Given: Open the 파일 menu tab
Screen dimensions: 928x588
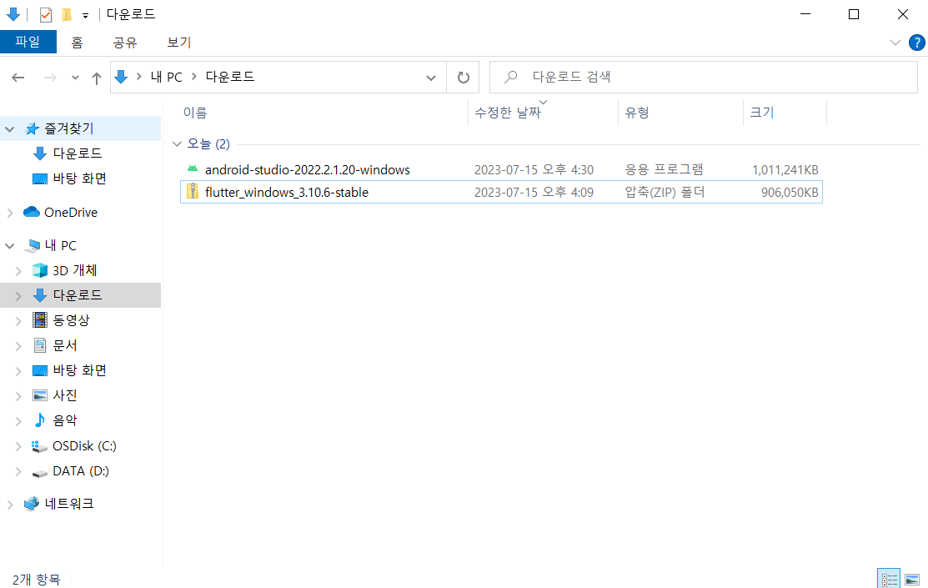Looking at the screenshot, I should (x=28, y=42).
